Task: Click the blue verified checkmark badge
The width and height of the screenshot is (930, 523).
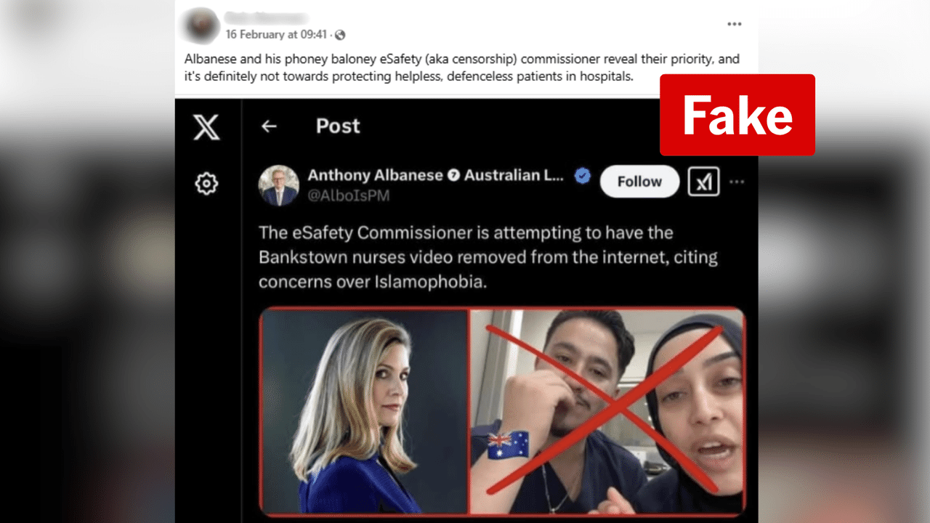Action: point(583,175)
